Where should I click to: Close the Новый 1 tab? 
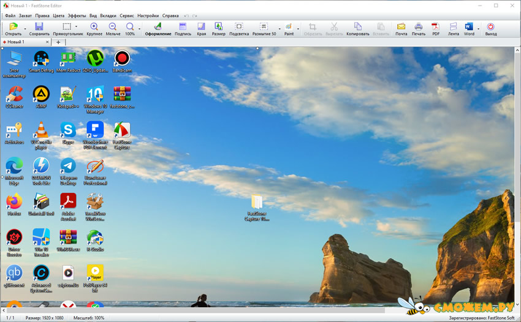47,42
